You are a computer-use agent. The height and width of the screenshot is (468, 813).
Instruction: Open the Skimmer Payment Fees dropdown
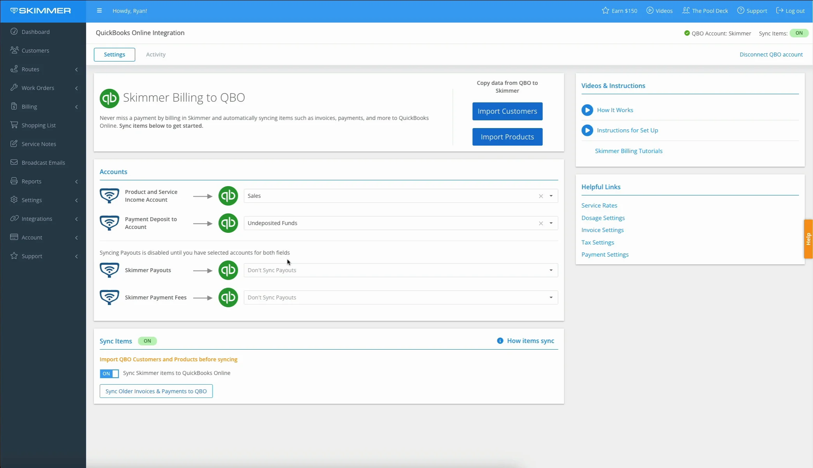401,297
